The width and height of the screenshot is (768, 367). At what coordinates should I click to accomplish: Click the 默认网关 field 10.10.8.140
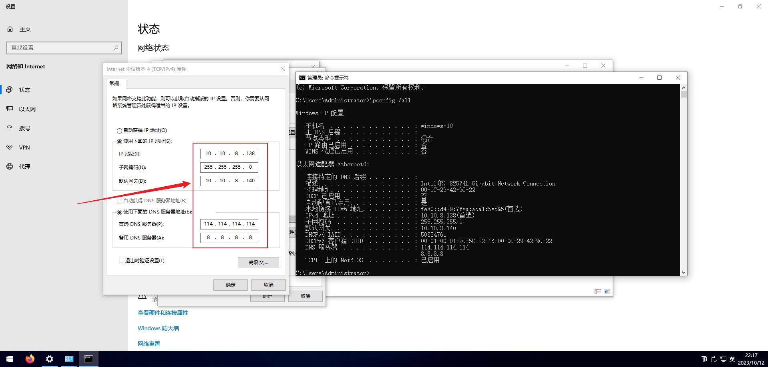(x=229, y=181)
